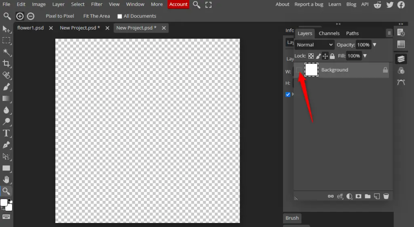Open Swatches panel from right sidebar
414x227 pixels.
[x=401, y=44]
